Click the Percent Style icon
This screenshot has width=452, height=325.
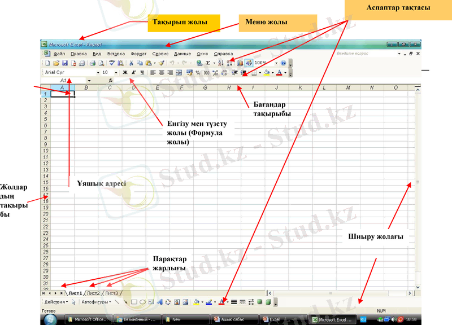tap(198, 73)
